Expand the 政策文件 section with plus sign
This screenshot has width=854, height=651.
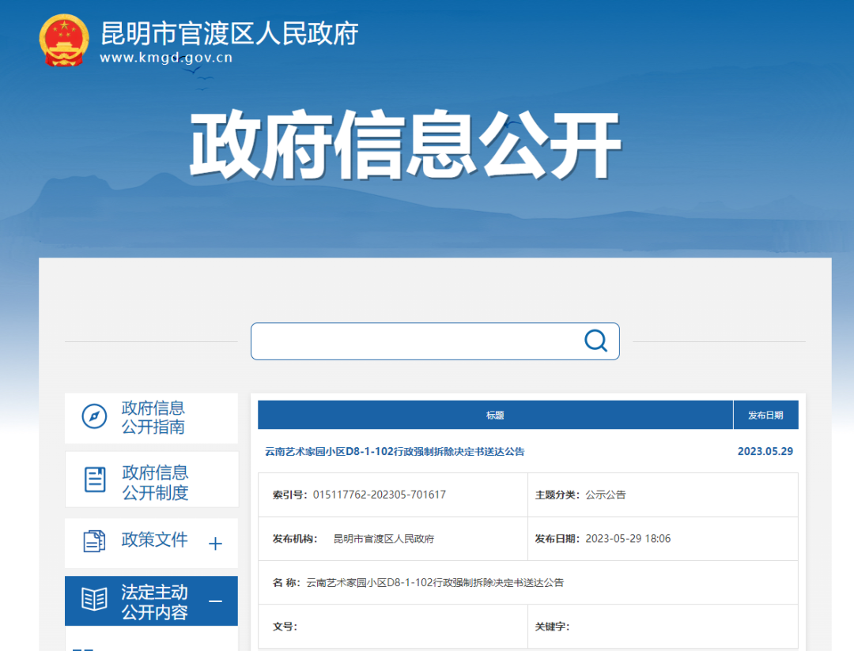(x=215, y=544)
